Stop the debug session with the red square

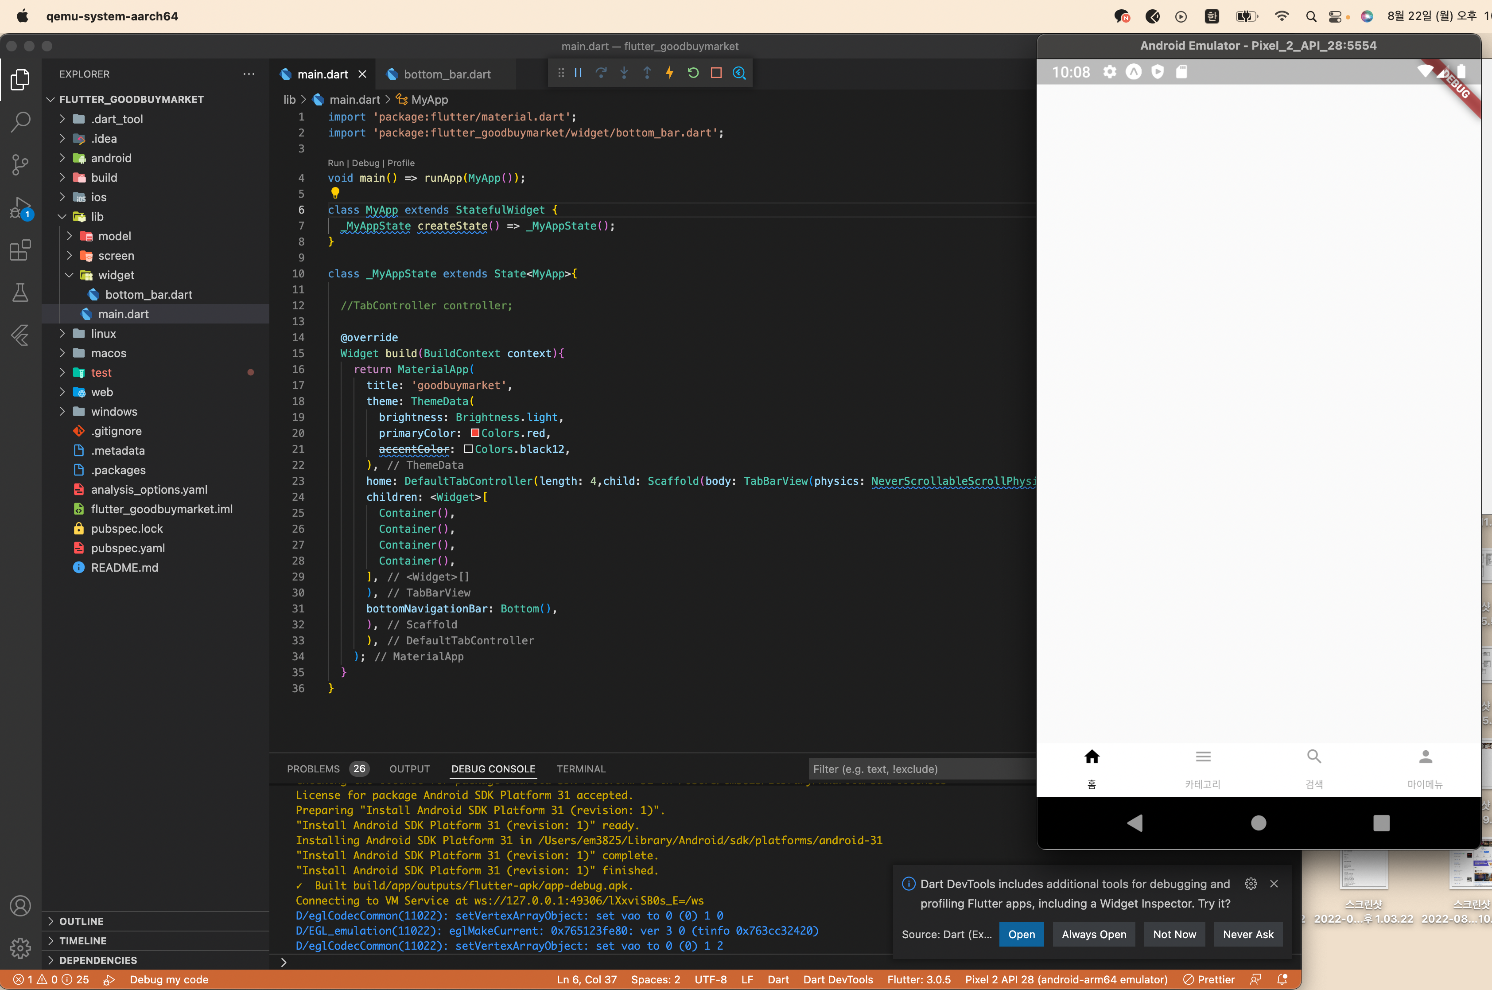coord(716,73)
